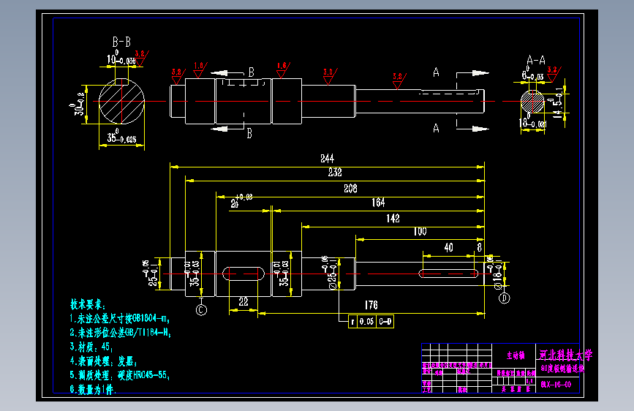Select the 10 keyway width dimension in B-B
The width and height of the screenshot is (634, 411).
(121, 59)
